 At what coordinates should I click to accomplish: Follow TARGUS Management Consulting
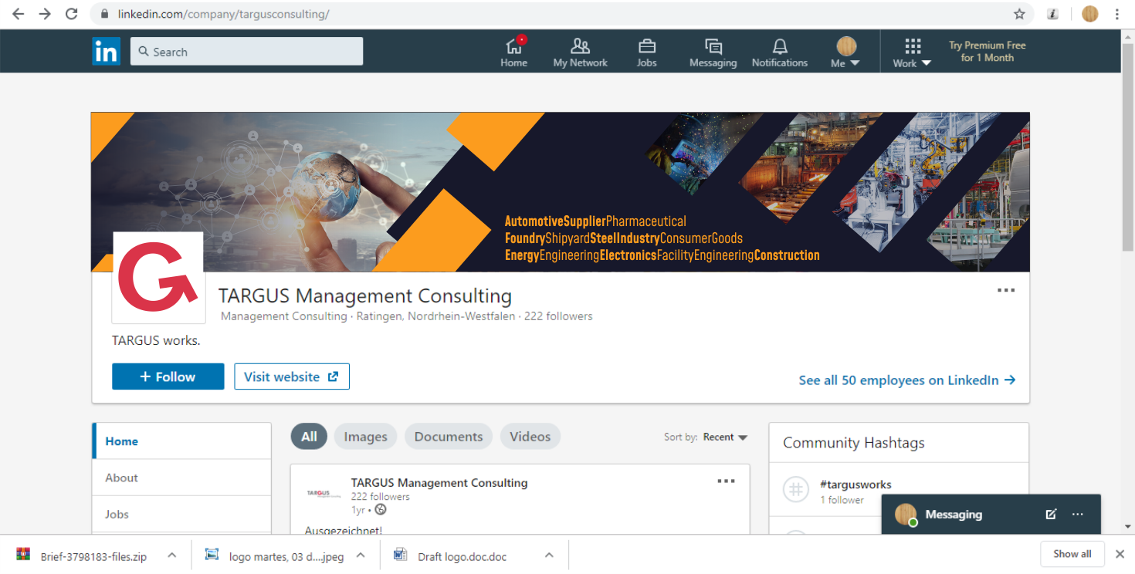[x=168, y=376]
